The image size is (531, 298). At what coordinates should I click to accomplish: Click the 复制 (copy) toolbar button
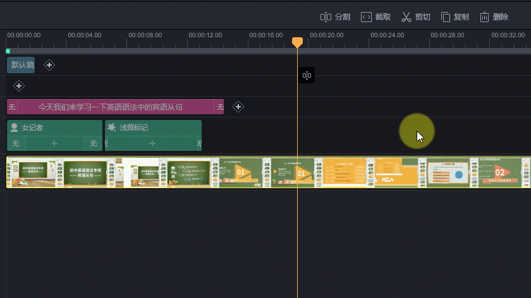pyautogui.click(x=455, y=17)
